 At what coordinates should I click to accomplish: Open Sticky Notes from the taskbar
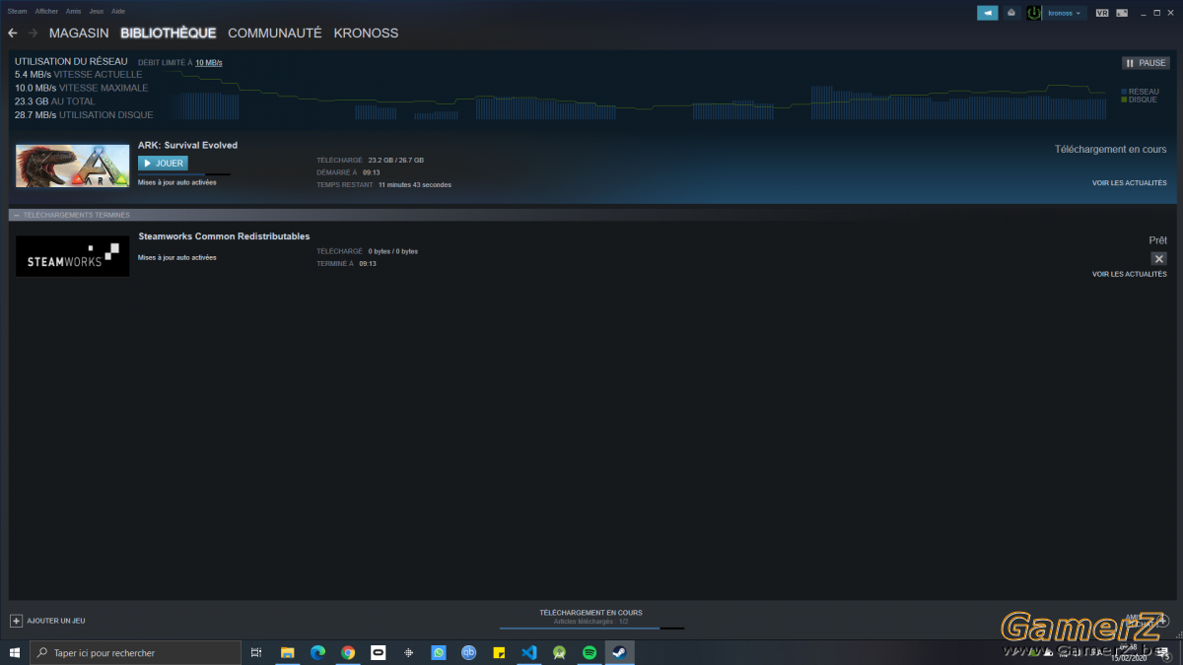499,652
